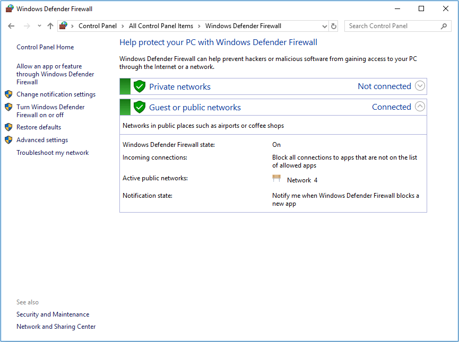
Task: Click shield icon beside Change notification settings
Action: point(8,94)
